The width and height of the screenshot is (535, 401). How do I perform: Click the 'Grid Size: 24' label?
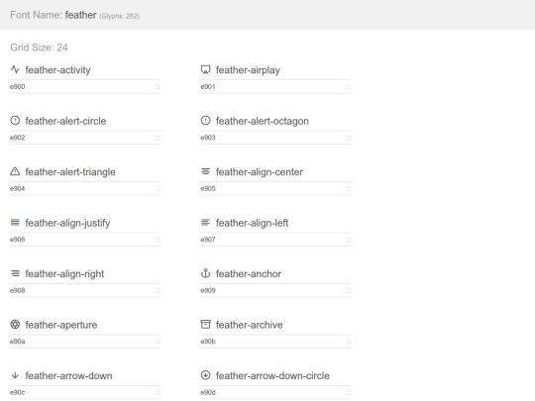[39, 48]
